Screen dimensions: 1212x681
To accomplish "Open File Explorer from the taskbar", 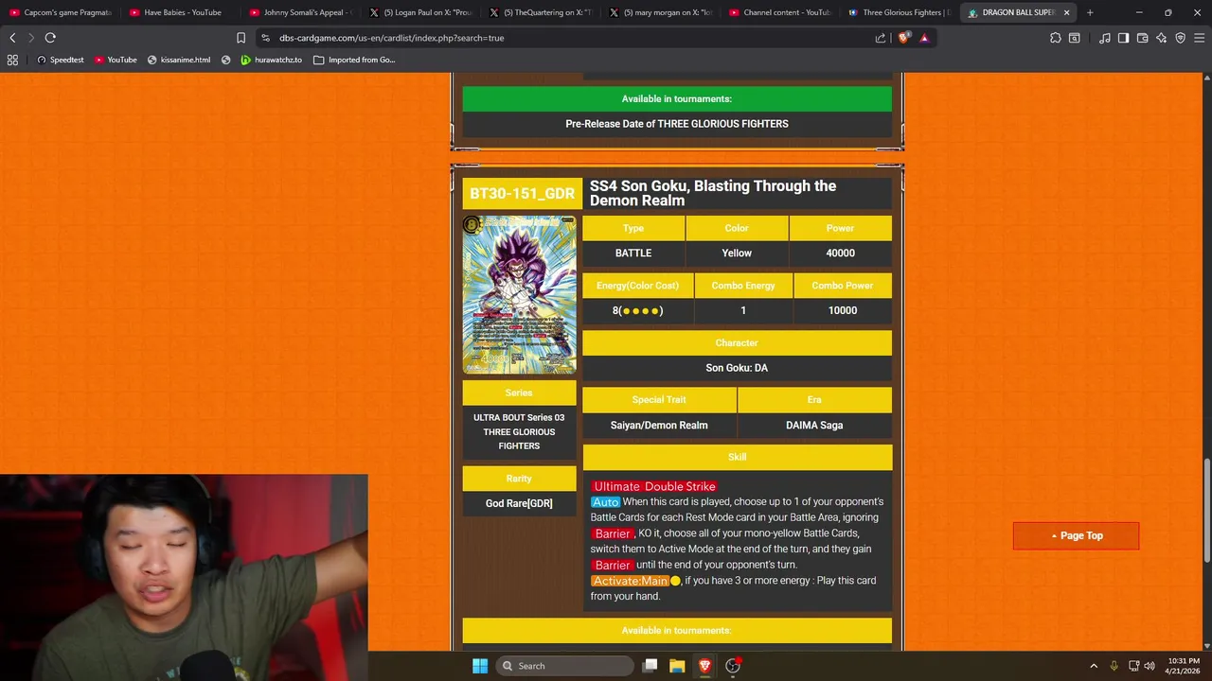I will click(x=677, y=666).
